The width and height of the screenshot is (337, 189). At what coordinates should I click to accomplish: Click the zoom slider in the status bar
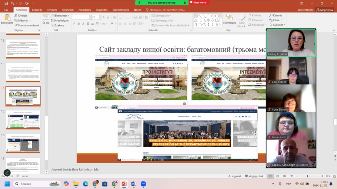click(x=307, y=176)
